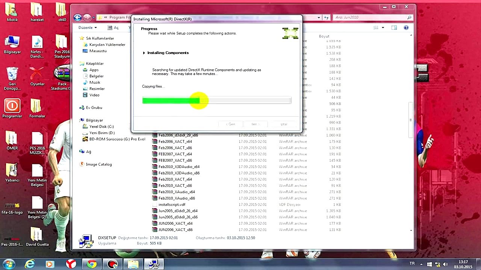Open the Yabancı music folder
Image resolution: width=481 pixels, height=270 pixels.
[12, 173]
